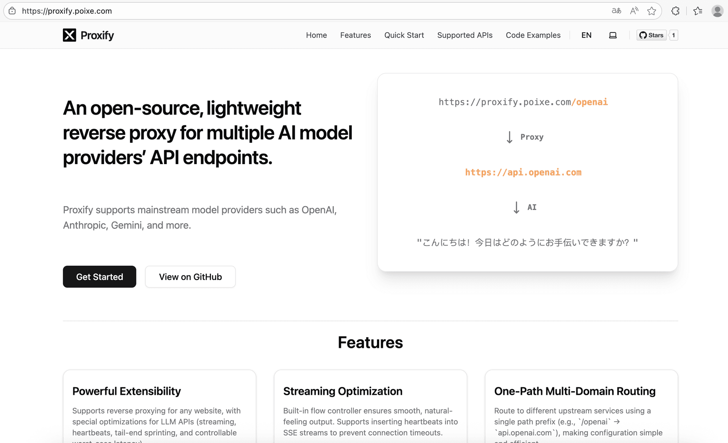
Task: Click the Japanese greeting response text
Action: point(527,242)
